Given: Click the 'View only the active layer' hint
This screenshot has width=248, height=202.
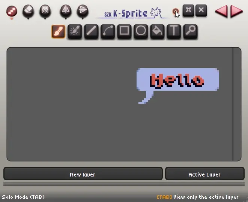Looking at the screenshot, I should (x=206, y=197).
